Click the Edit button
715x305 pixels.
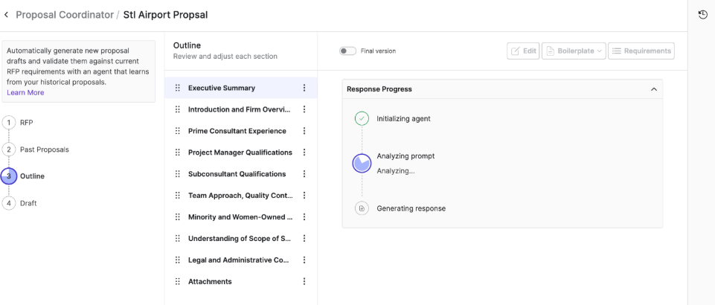(524, 51)
